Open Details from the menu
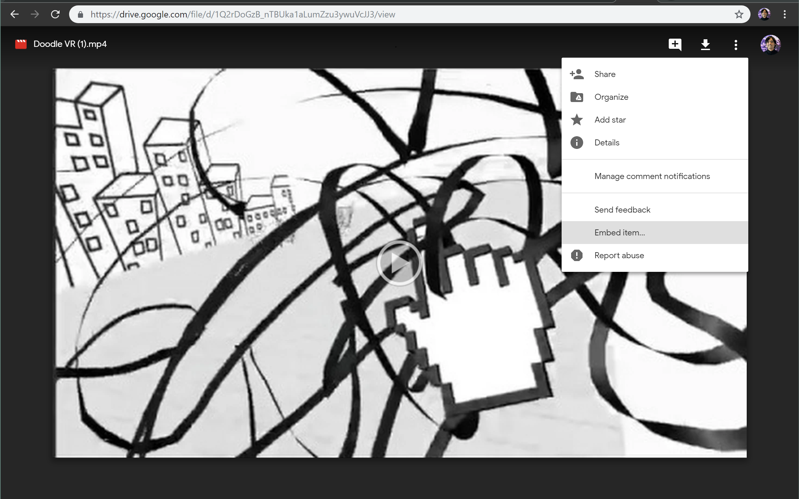Viewport: 799px width, 499px height. point(655,143)
